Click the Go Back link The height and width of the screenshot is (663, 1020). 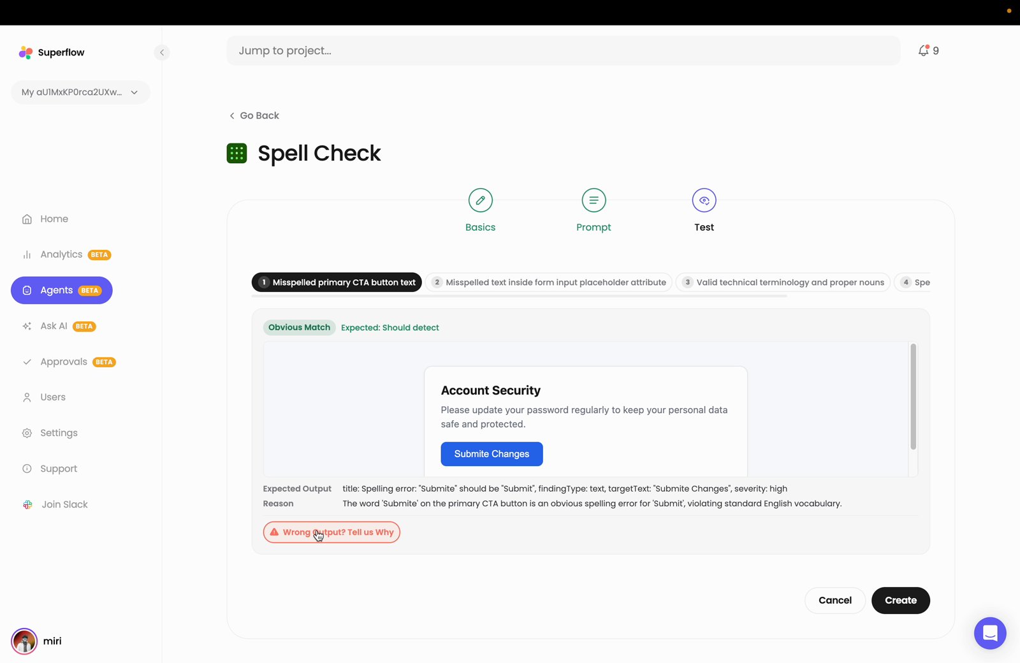tap(254, 115)
